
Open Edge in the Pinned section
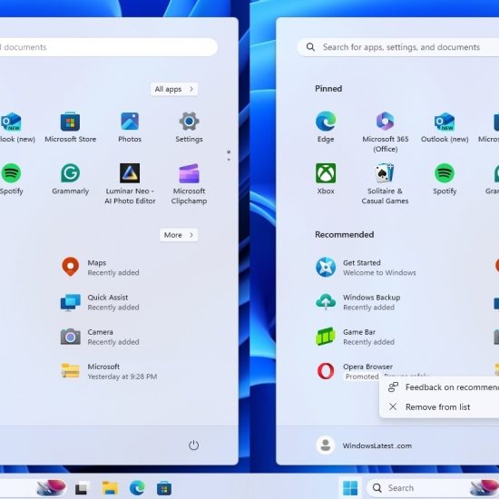pyautogui.click(x=326, y=127)
